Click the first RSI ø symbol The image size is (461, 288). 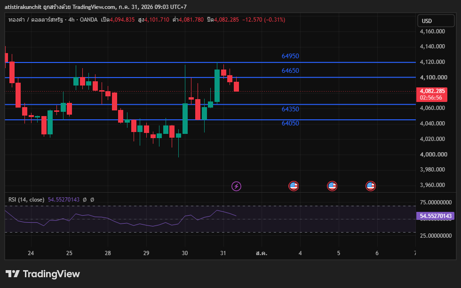click(85, 200)
